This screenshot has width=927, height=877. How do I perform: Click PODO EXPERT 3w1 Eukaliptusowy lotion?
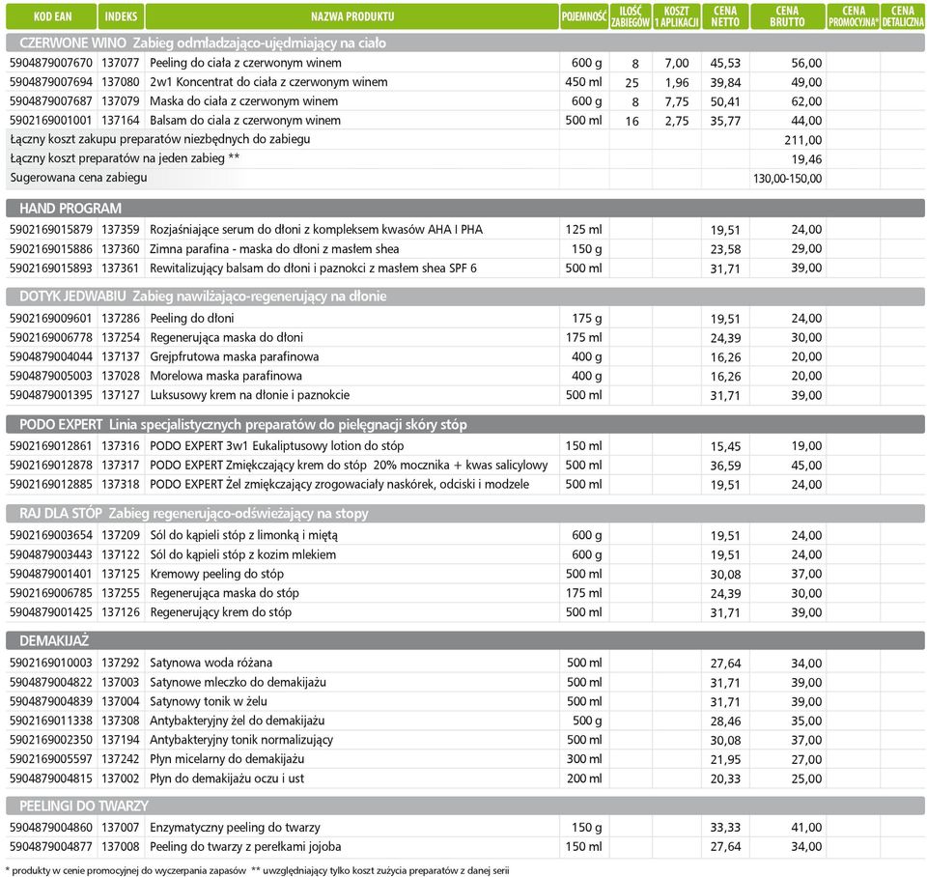(277, 446)
